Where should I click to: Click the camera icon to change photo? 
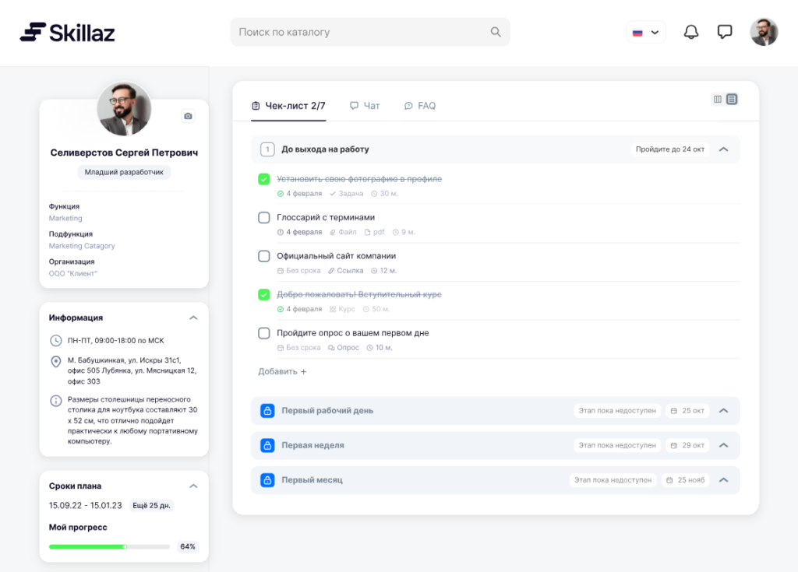[x=188, y=116]
